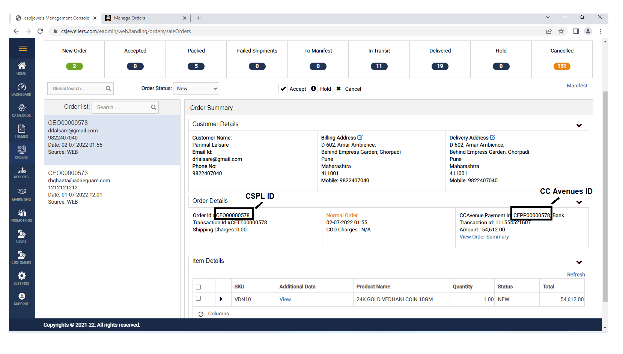
Task: Bookmark this page with star icon
Action: pos(561,31)
